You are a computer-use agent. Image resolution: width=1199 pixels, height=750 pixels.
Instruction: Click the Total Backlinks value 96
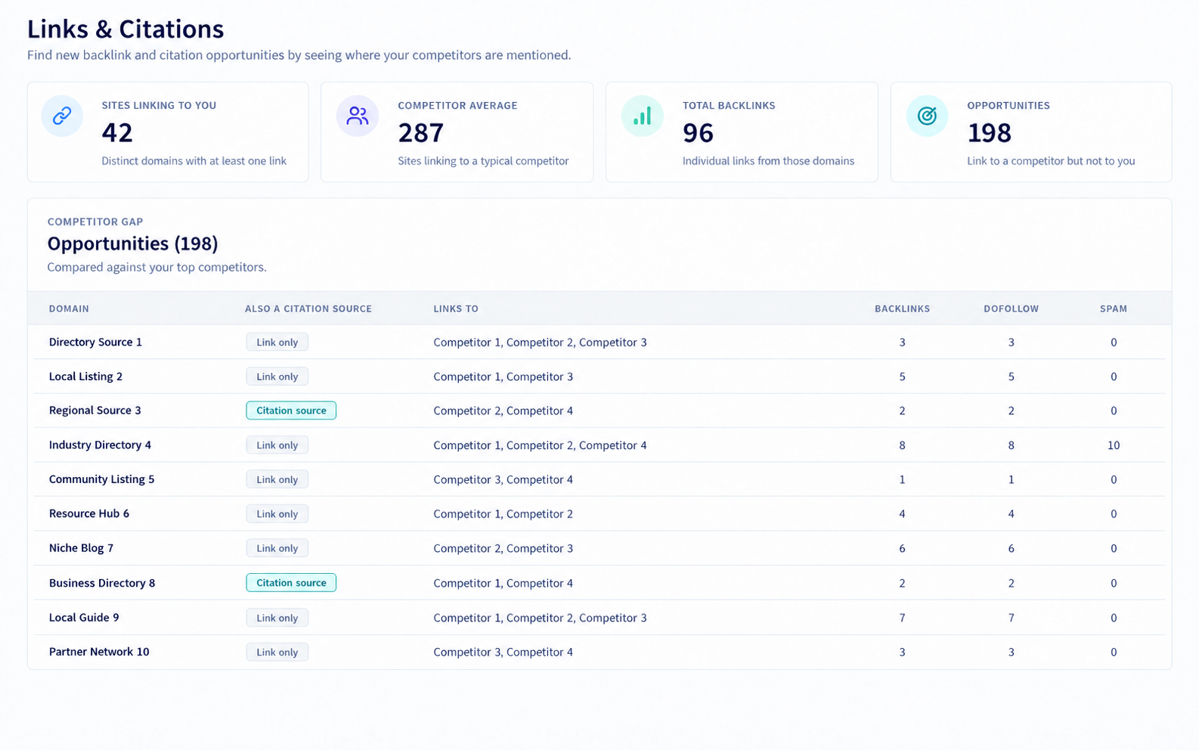point(698,133)
